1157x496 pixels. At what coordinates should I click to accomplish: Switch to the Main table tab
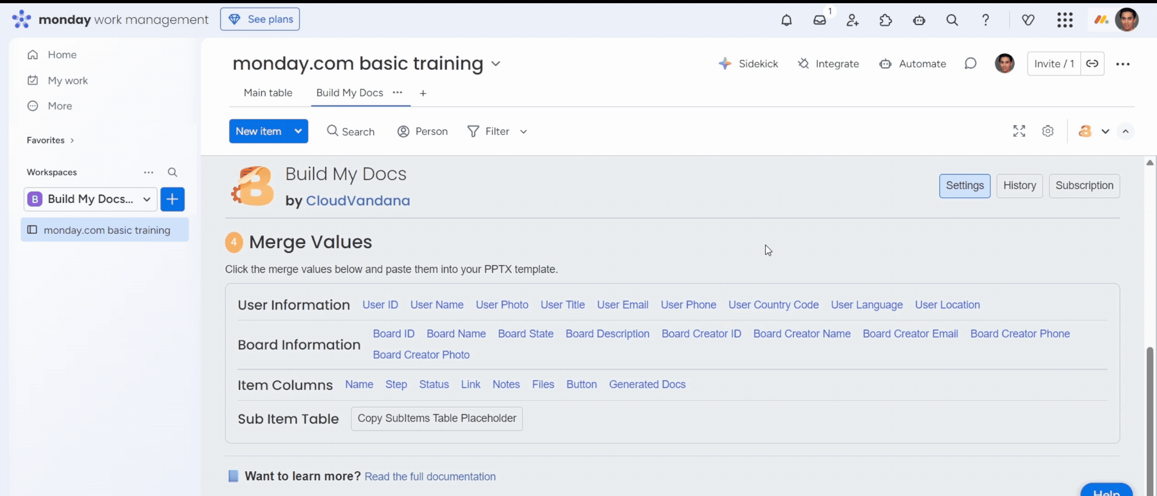point(268,93)
